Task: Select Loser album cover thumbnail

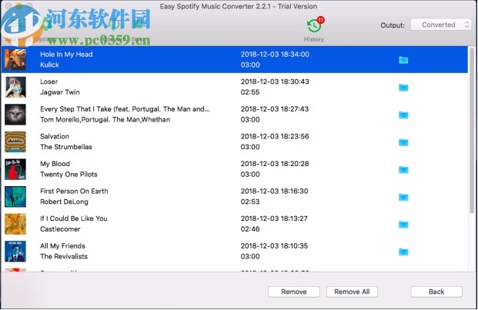Action: point(15,87)
